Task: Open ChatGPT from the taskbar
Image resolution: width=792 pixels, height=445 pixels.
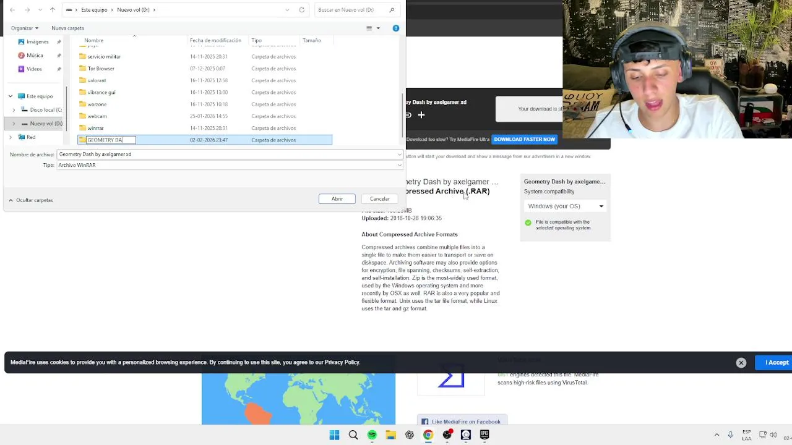Action: [410, 435]
